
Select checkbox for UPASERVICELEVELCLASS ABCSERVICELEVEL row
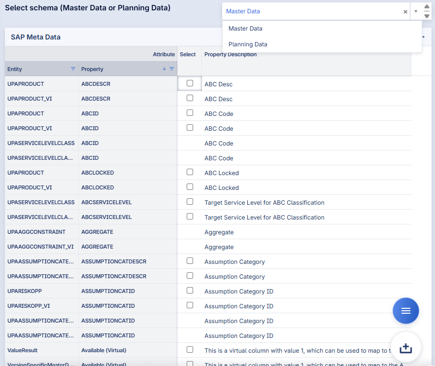(190, 202)
